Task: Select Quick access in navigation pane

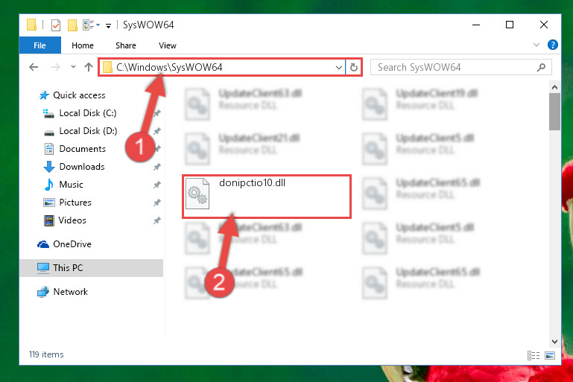Action: pos(79,95)
